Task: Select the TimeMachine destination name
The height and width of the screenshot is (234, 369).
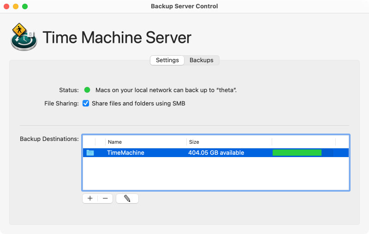Action: [125, 153]
